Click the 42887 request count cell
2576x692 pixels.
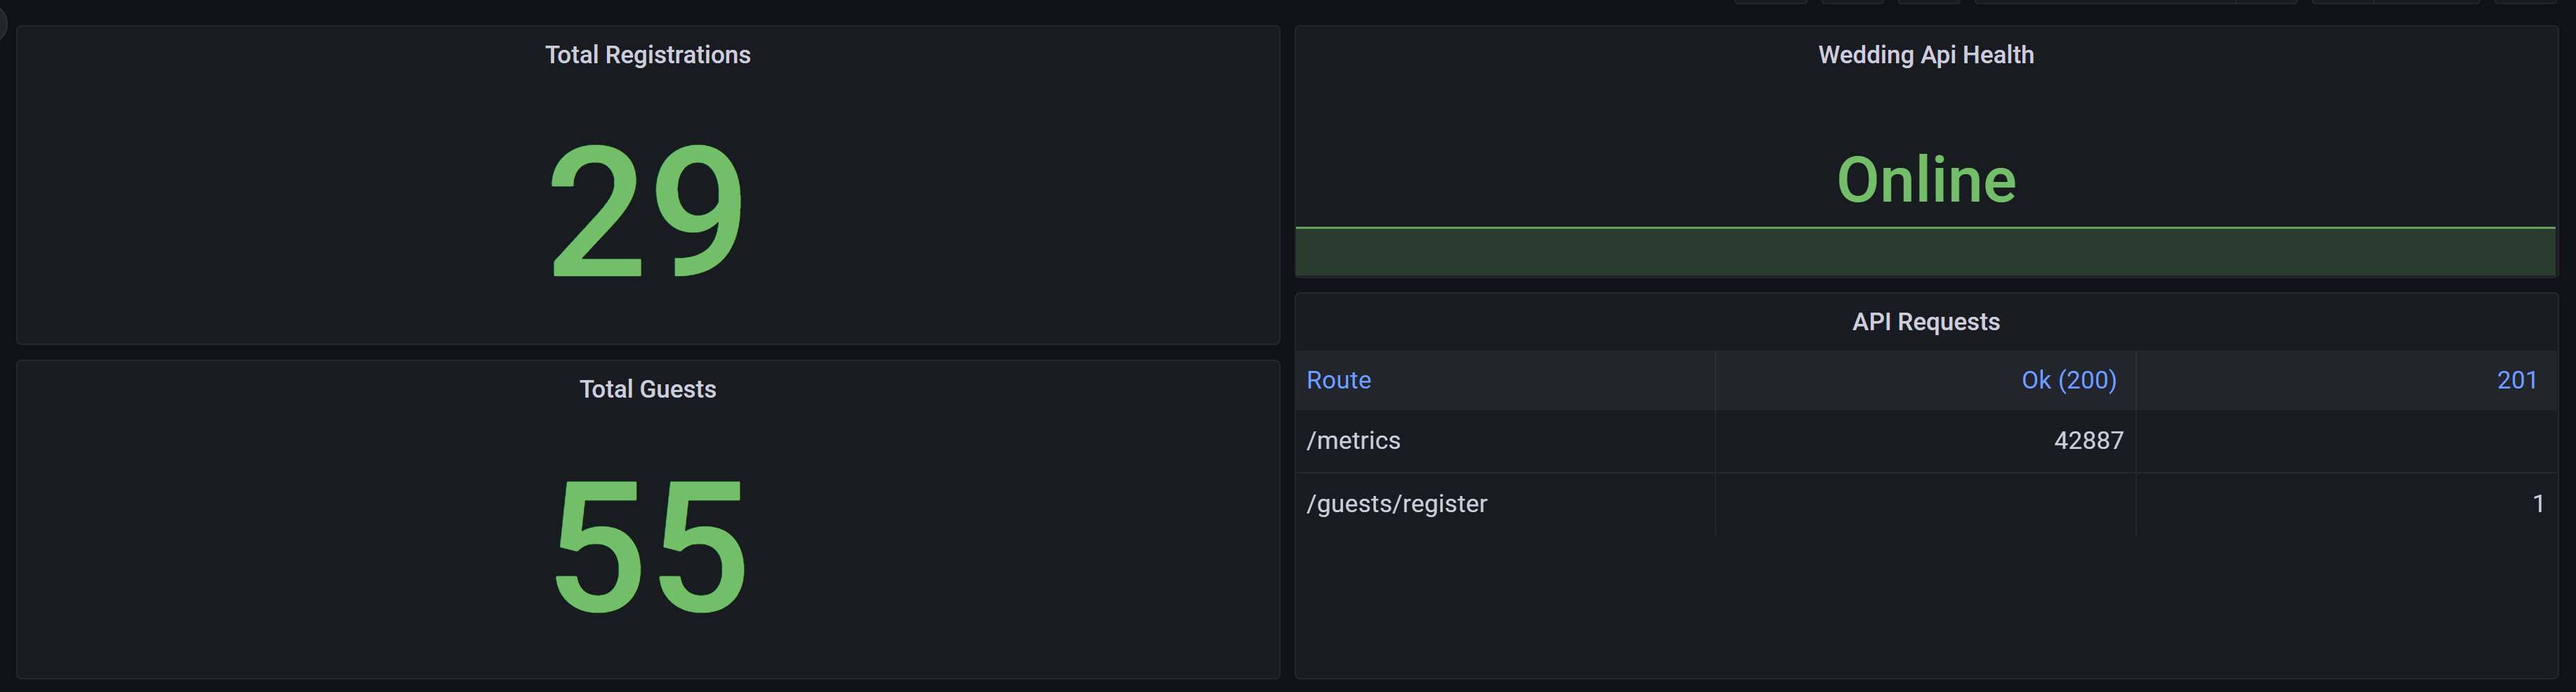point(2088,441)
